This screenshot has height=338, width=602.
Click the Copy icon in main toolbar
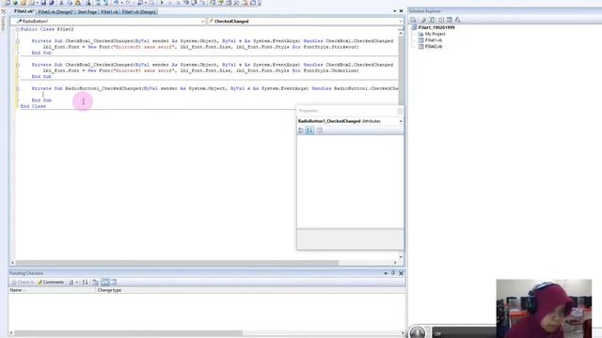pyautogui.click(x=70, y=3)
